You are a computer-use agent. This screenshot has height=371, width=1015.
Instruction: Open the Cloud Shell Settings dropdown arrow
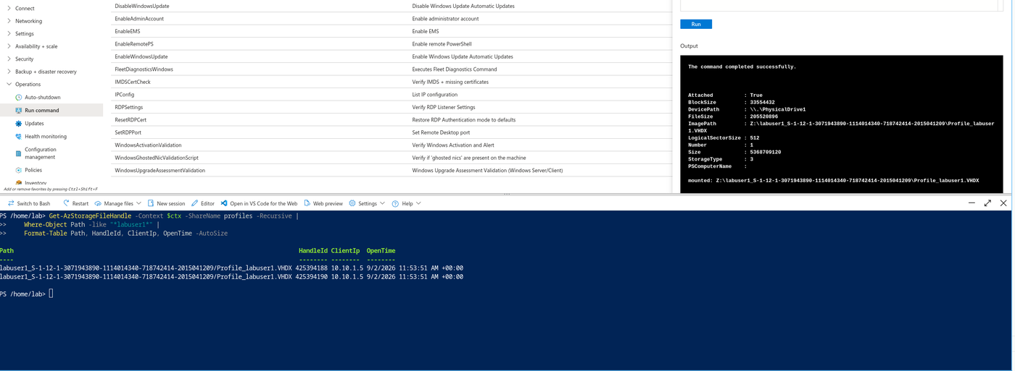click(x=383, y=203)
